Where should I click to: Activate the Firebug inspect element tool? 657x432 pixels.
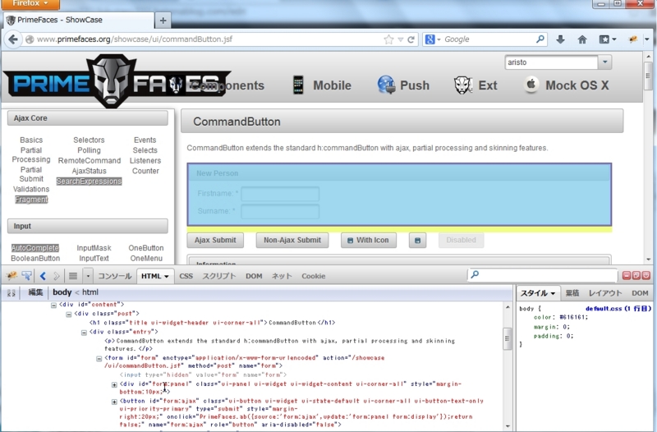click(27, 276)
